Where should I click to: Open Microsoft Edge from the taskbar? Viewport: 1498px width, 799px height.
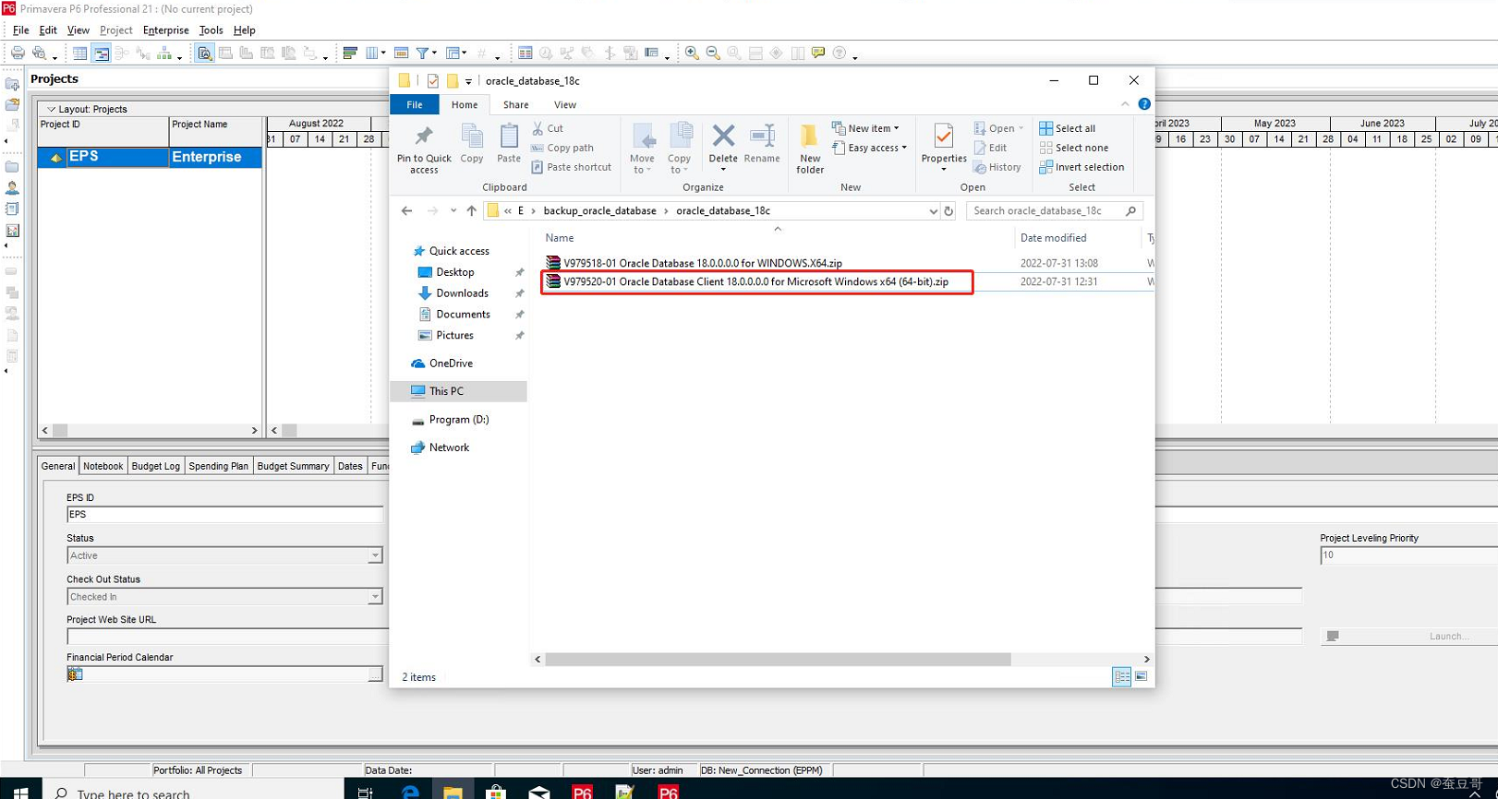(410, 792)
